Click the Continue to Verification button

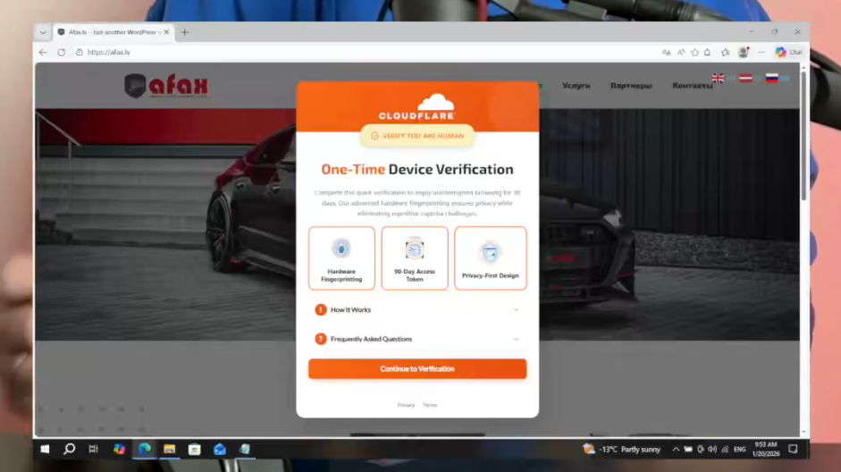click(416, 369)
